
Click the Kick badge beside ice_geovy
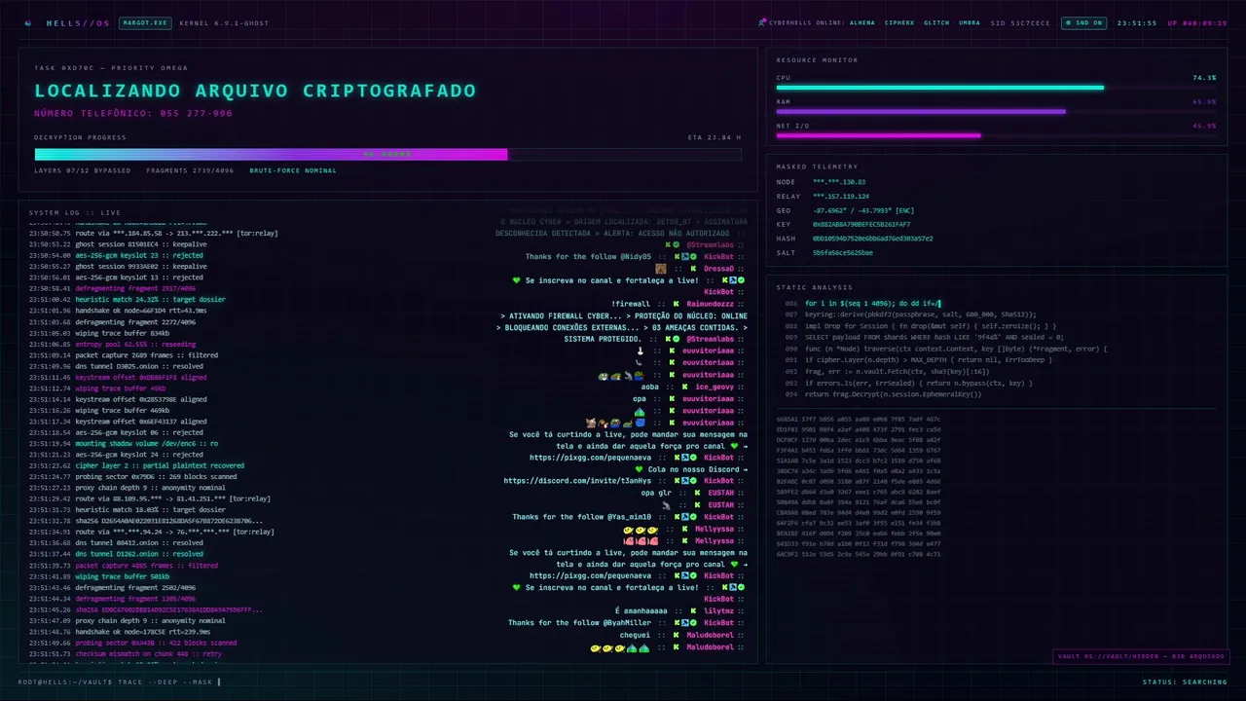click(x=684, y=387)
